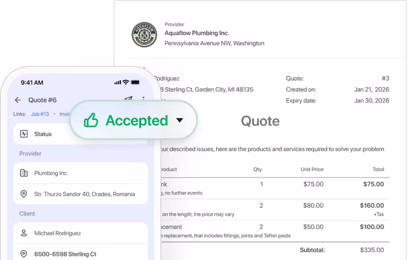Click the Provider section heading on phone

pos(30,153)
